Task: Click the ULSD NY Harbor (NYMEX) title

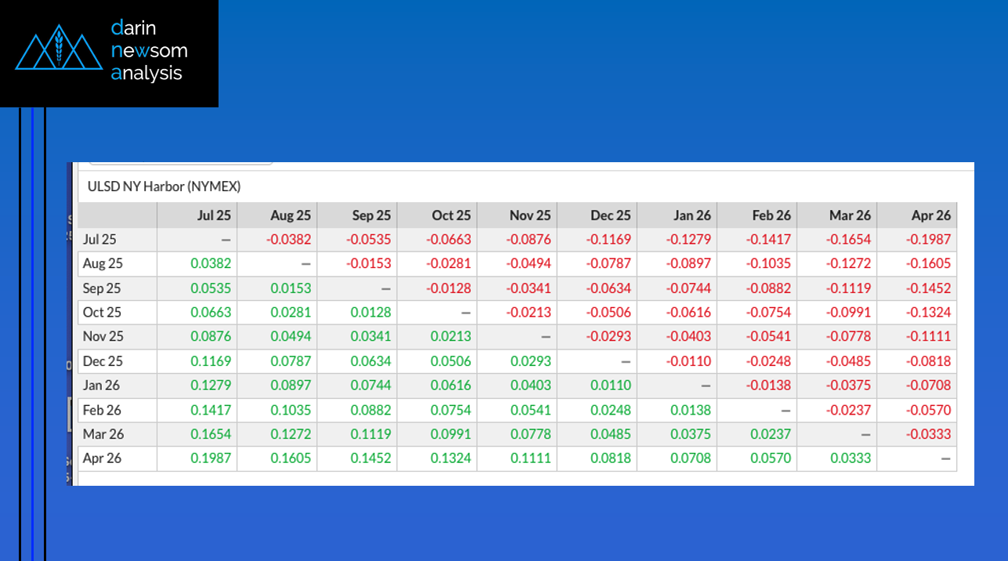Action: pyautogui.click(x=164, y=186)
